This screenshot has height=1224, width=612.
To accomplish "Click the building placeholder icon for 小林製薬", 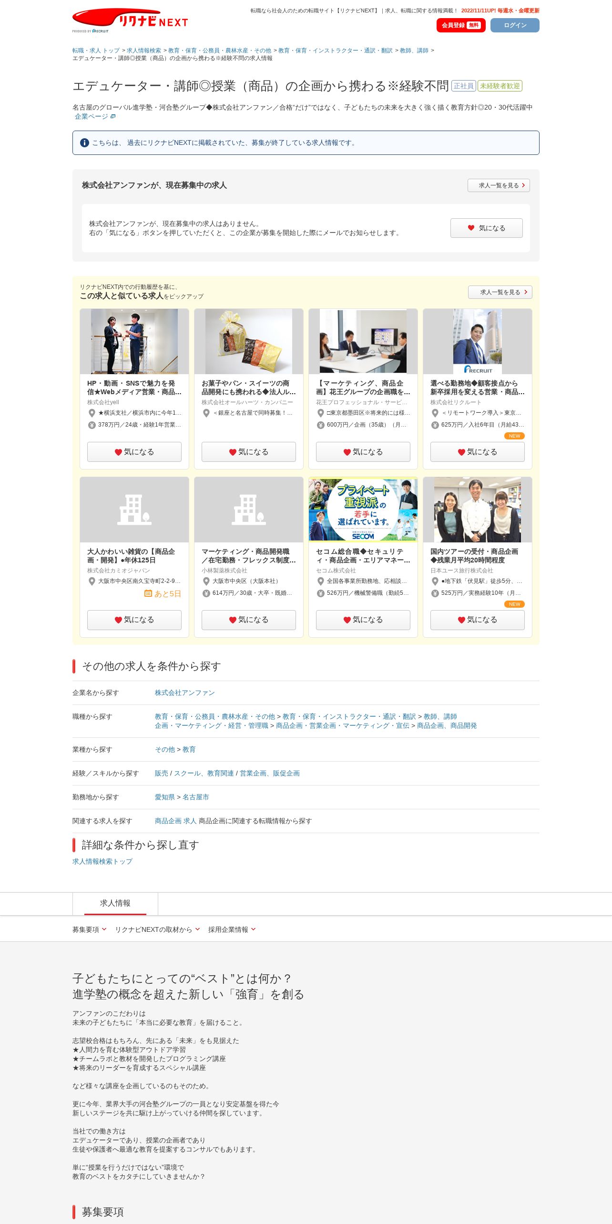I will pyautogui.click(x=249, y=510).
